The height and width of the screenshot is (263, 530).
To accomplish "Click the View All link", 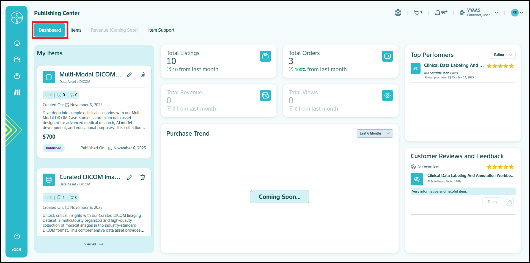I will (94, 244).
